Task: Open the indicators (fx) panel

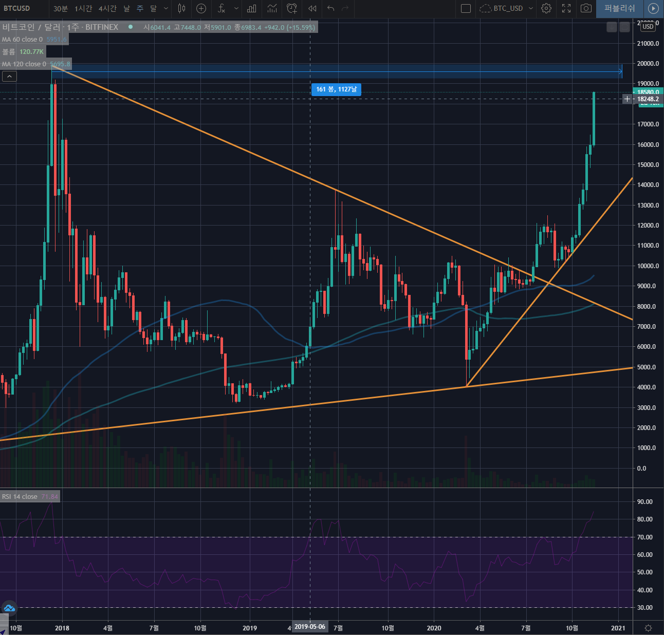Action: tap(222, 8)
